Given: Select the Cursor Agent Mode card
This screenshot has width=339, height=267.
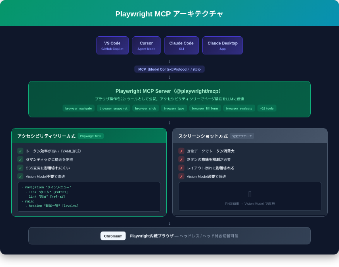Looking at the screenshot, I should pos(146,46).
